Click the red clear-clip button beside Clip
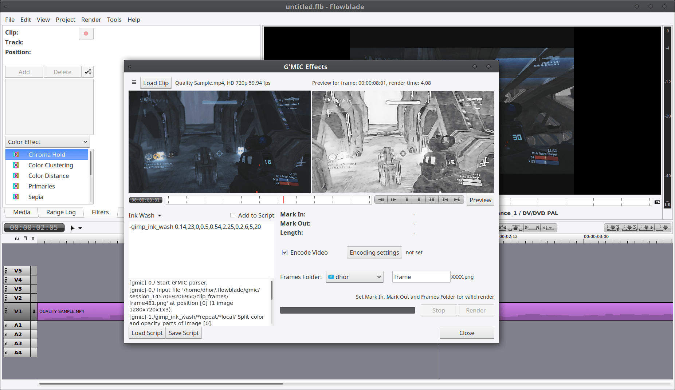This screenshot has width=675, height=390. [x=86, y=33]
